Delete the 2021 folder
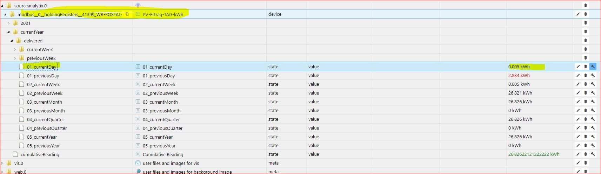The image size is (601, 174). 585,23
